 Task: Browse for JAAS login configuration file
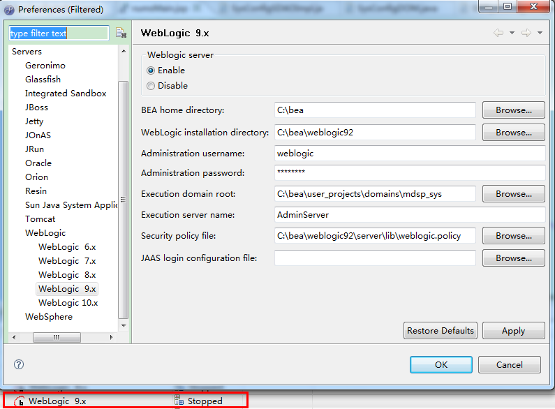tap(514, 258)
